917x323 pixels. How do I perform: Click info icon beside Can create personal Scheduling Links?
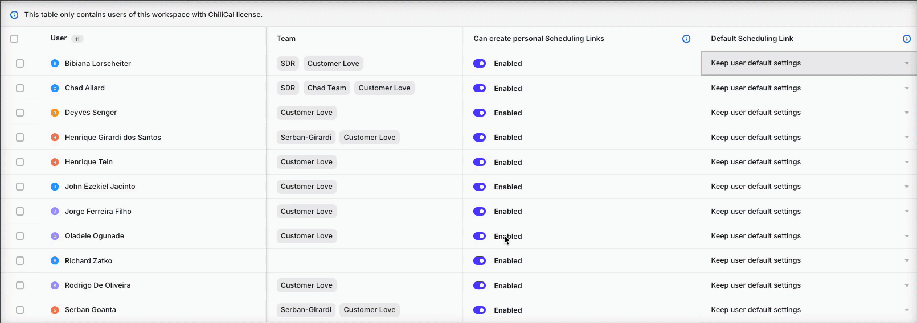[x=686, y=39]
